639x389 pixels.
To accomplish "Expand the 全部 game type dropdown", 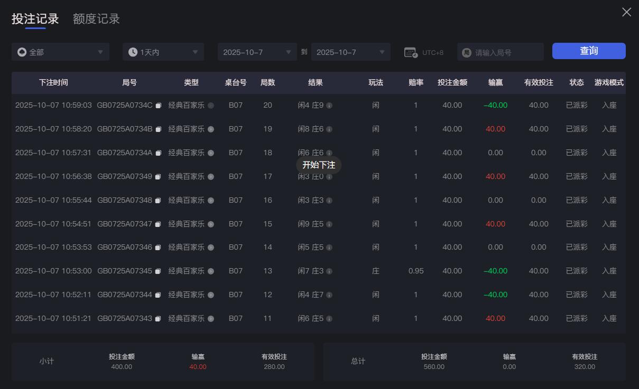I will (60, 52).
